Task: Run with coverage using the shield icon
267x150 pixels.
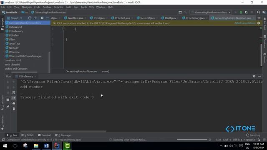Action: click(246, 12)
